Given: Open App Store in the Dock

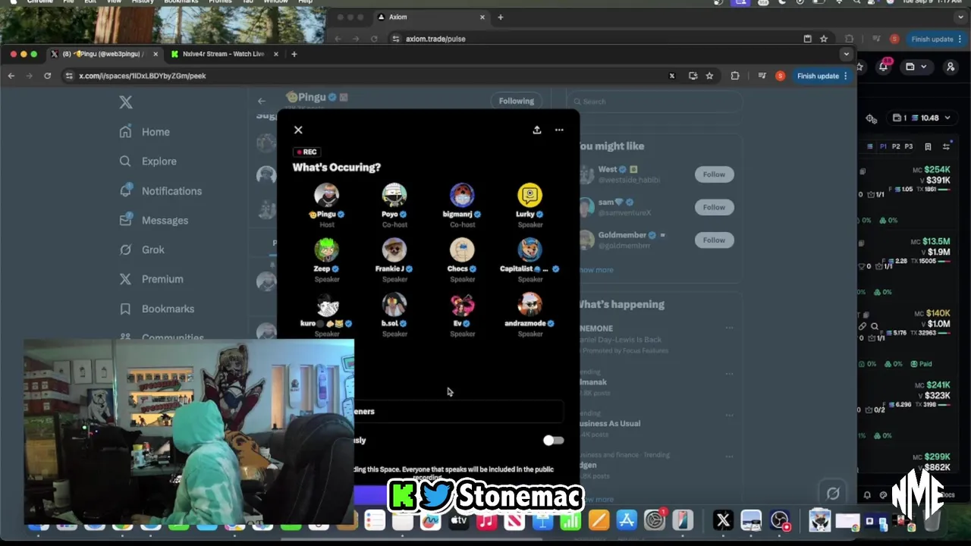Looking at the screenshot, I should 627,521.
